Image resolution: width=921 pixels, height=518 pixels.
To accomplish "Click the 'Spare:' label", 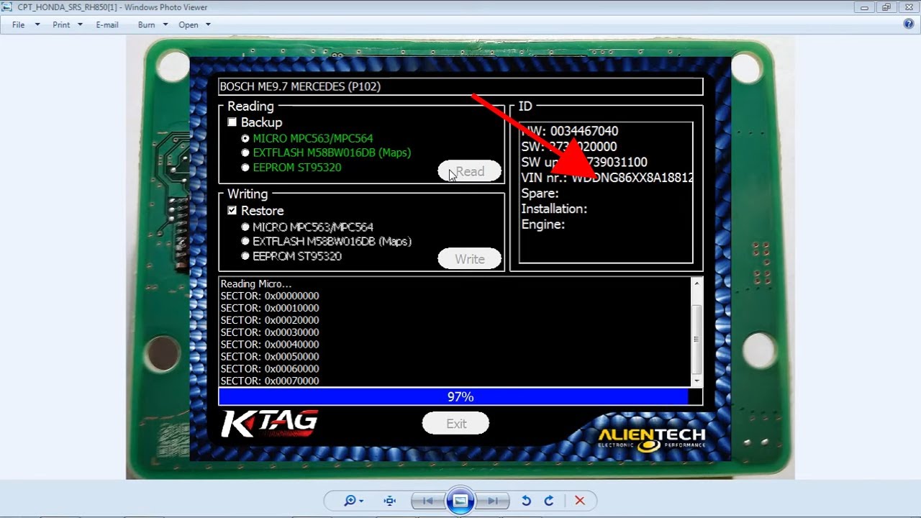I will coord(540,194).
